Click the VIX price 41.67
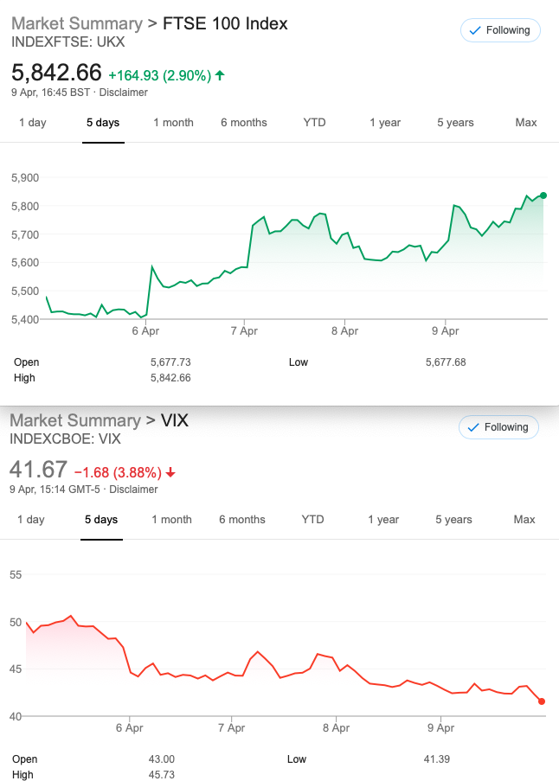This screenshot has height=781, width=559. pos(38,470)
